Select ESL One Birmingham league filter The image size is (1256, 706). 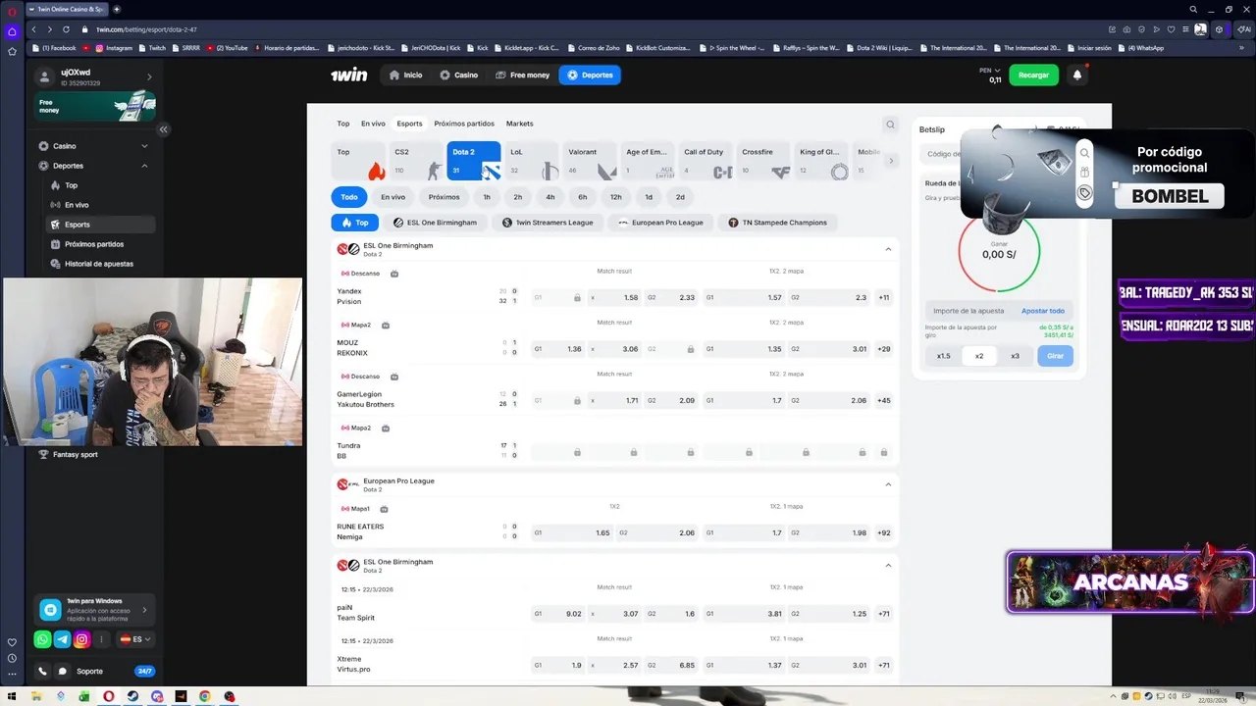[435, 223]
